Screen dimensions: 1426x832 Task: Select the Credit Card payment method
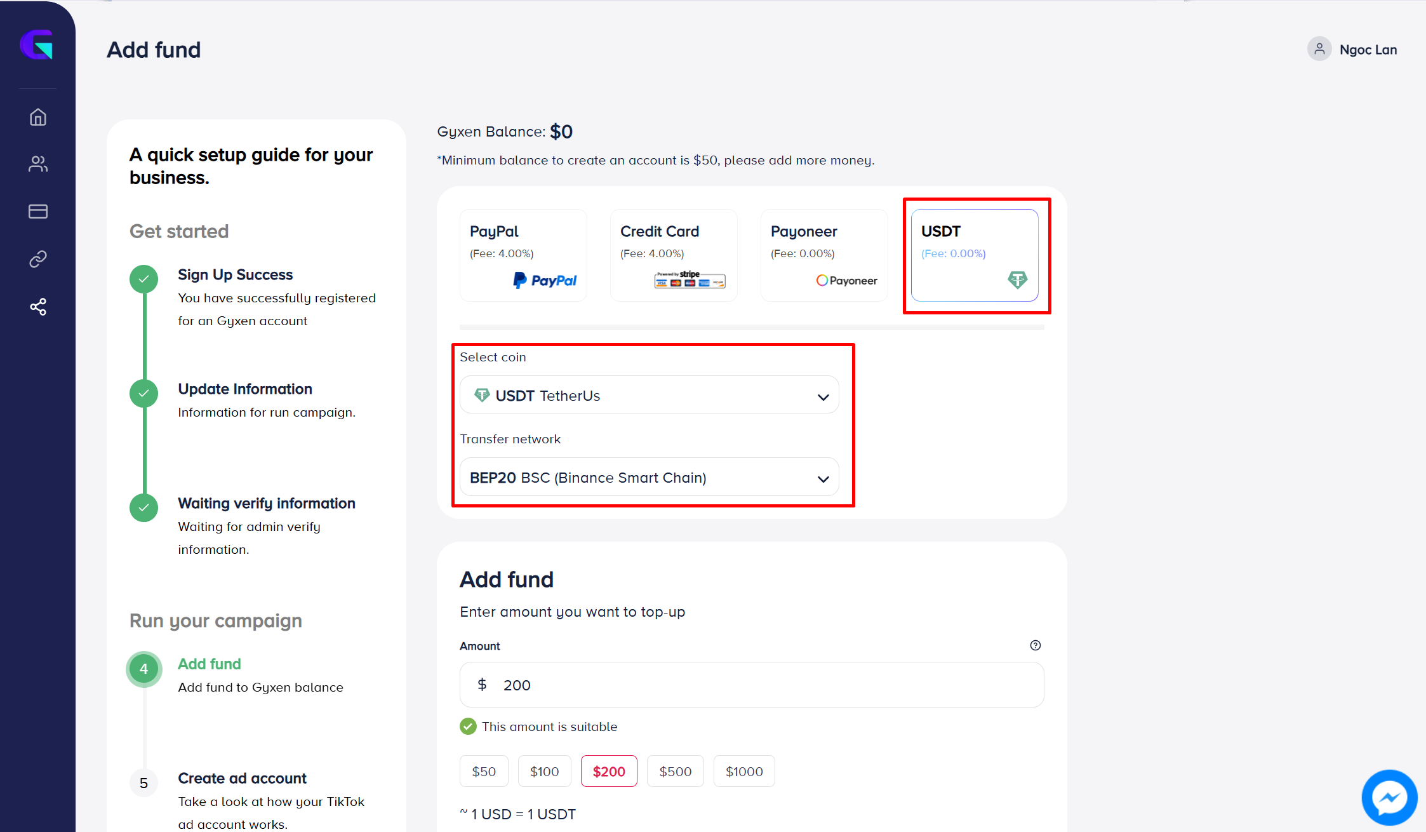tap(674, 255)
